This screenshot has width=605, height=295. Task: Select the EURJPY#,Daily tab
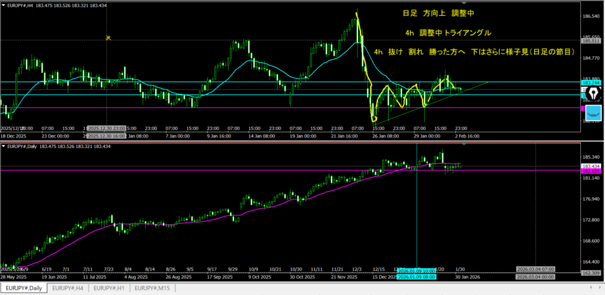coord(24,288)
